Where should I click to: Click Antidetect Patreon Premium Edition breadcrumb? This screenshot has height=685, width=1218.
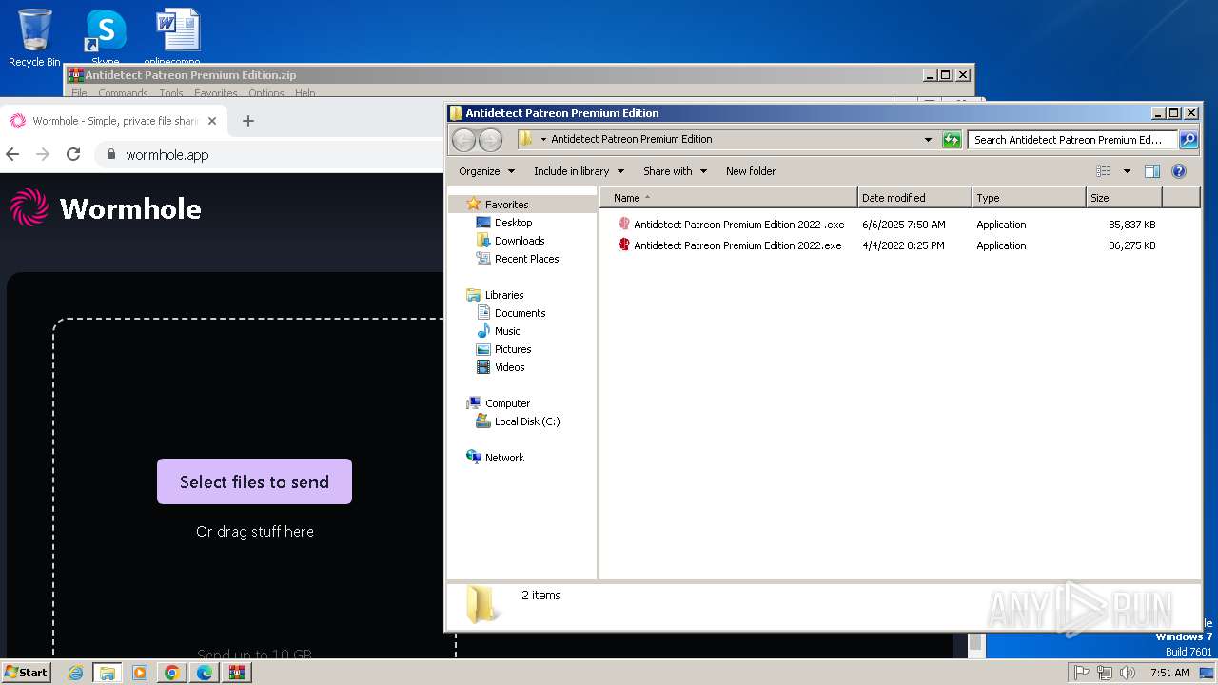coord(631,139)
